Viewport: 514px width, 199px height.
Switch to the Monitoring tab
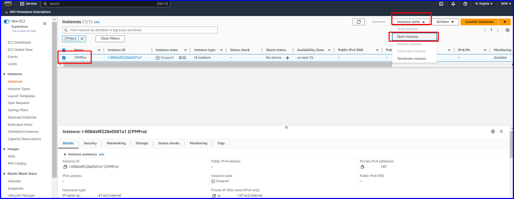[198, 143]
